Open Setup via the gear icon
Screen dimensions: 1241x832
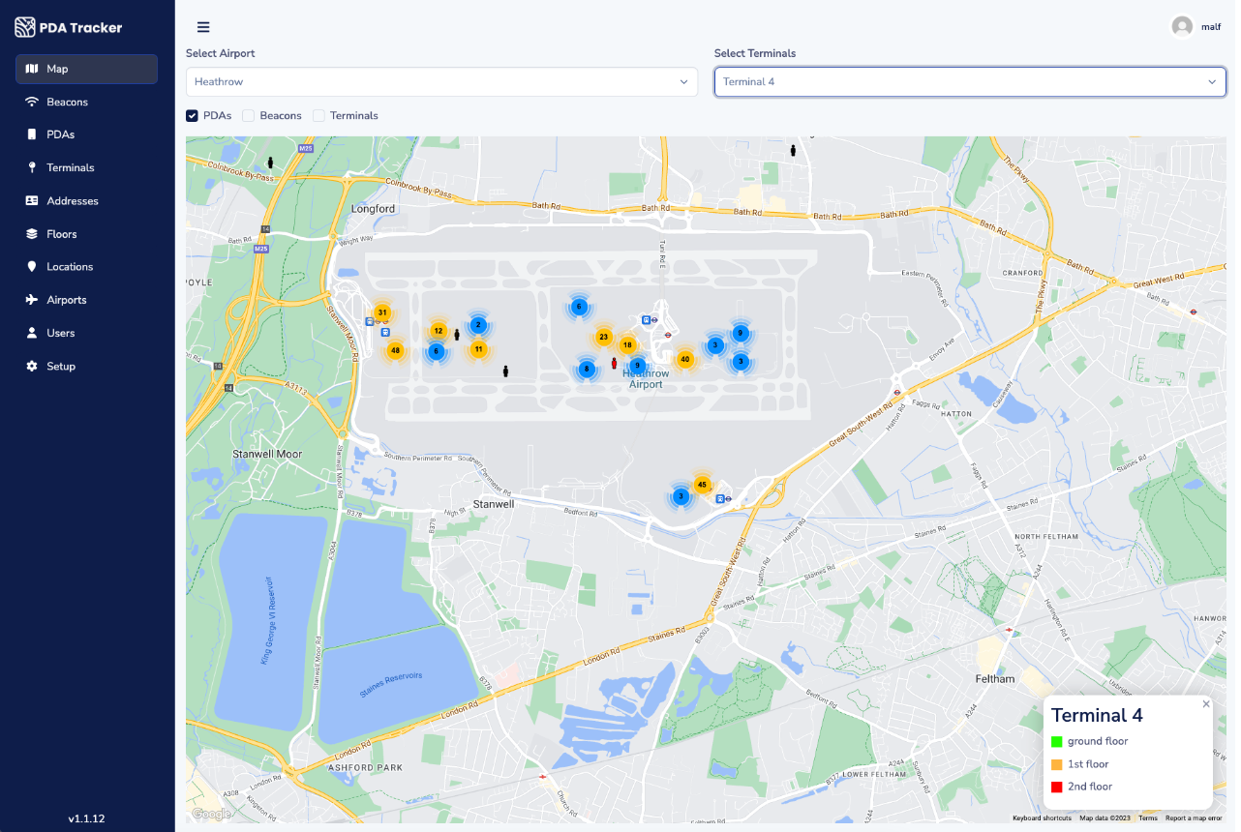pyautogui.click(x=32, y=367)
